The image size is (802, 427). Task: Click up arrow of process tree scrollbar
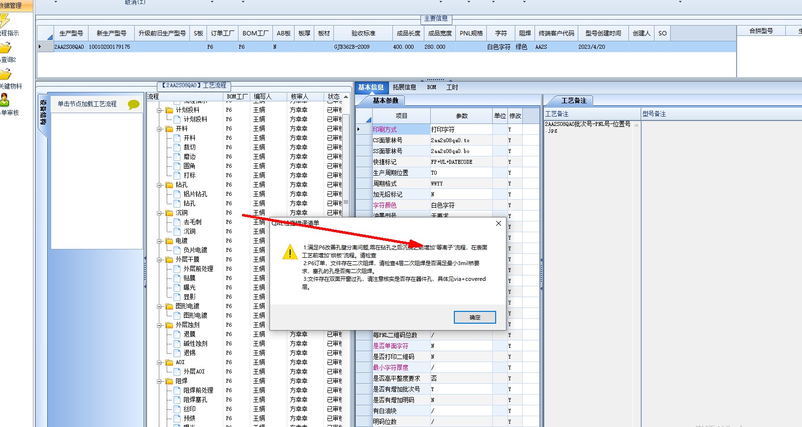346,97
